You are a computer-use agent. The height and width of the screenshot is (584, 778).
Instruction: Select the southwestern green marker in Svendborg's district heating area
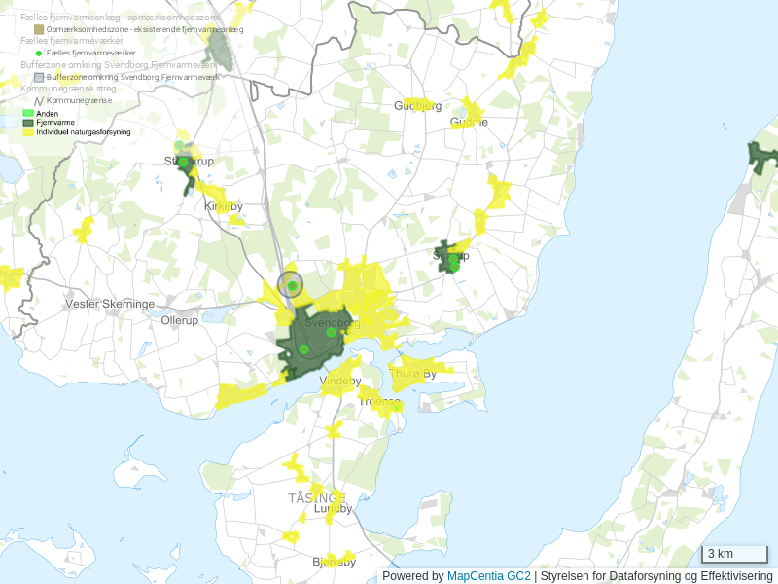click(x=303, y=349)
